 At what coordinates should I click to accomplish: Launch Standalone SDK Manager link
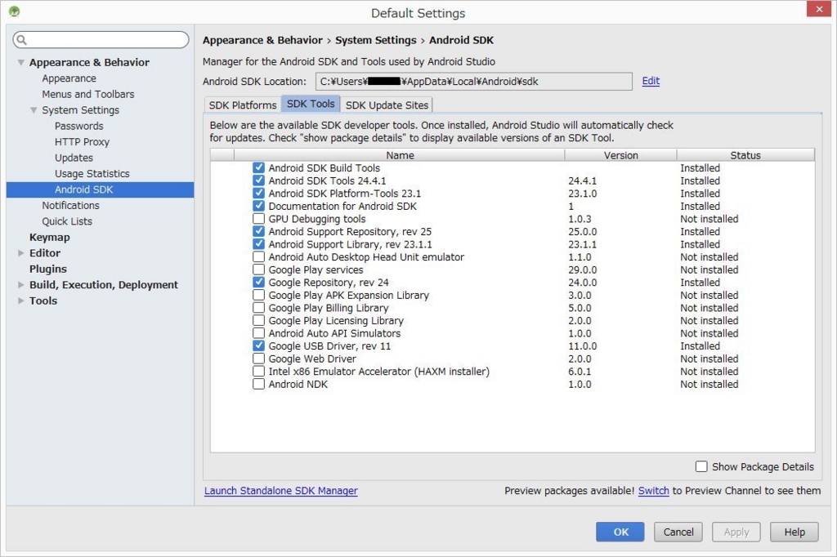pos(281,490)
